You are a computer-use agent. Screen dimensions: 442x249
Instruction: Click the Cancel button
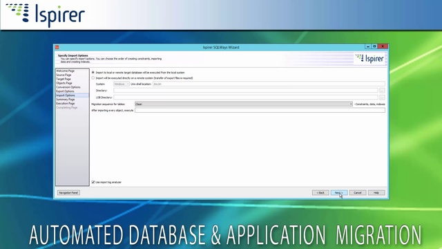tap(358, 192)
